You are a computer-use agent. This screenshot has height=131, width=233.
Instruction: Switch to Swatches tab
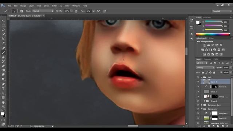(x=207, y=18)
